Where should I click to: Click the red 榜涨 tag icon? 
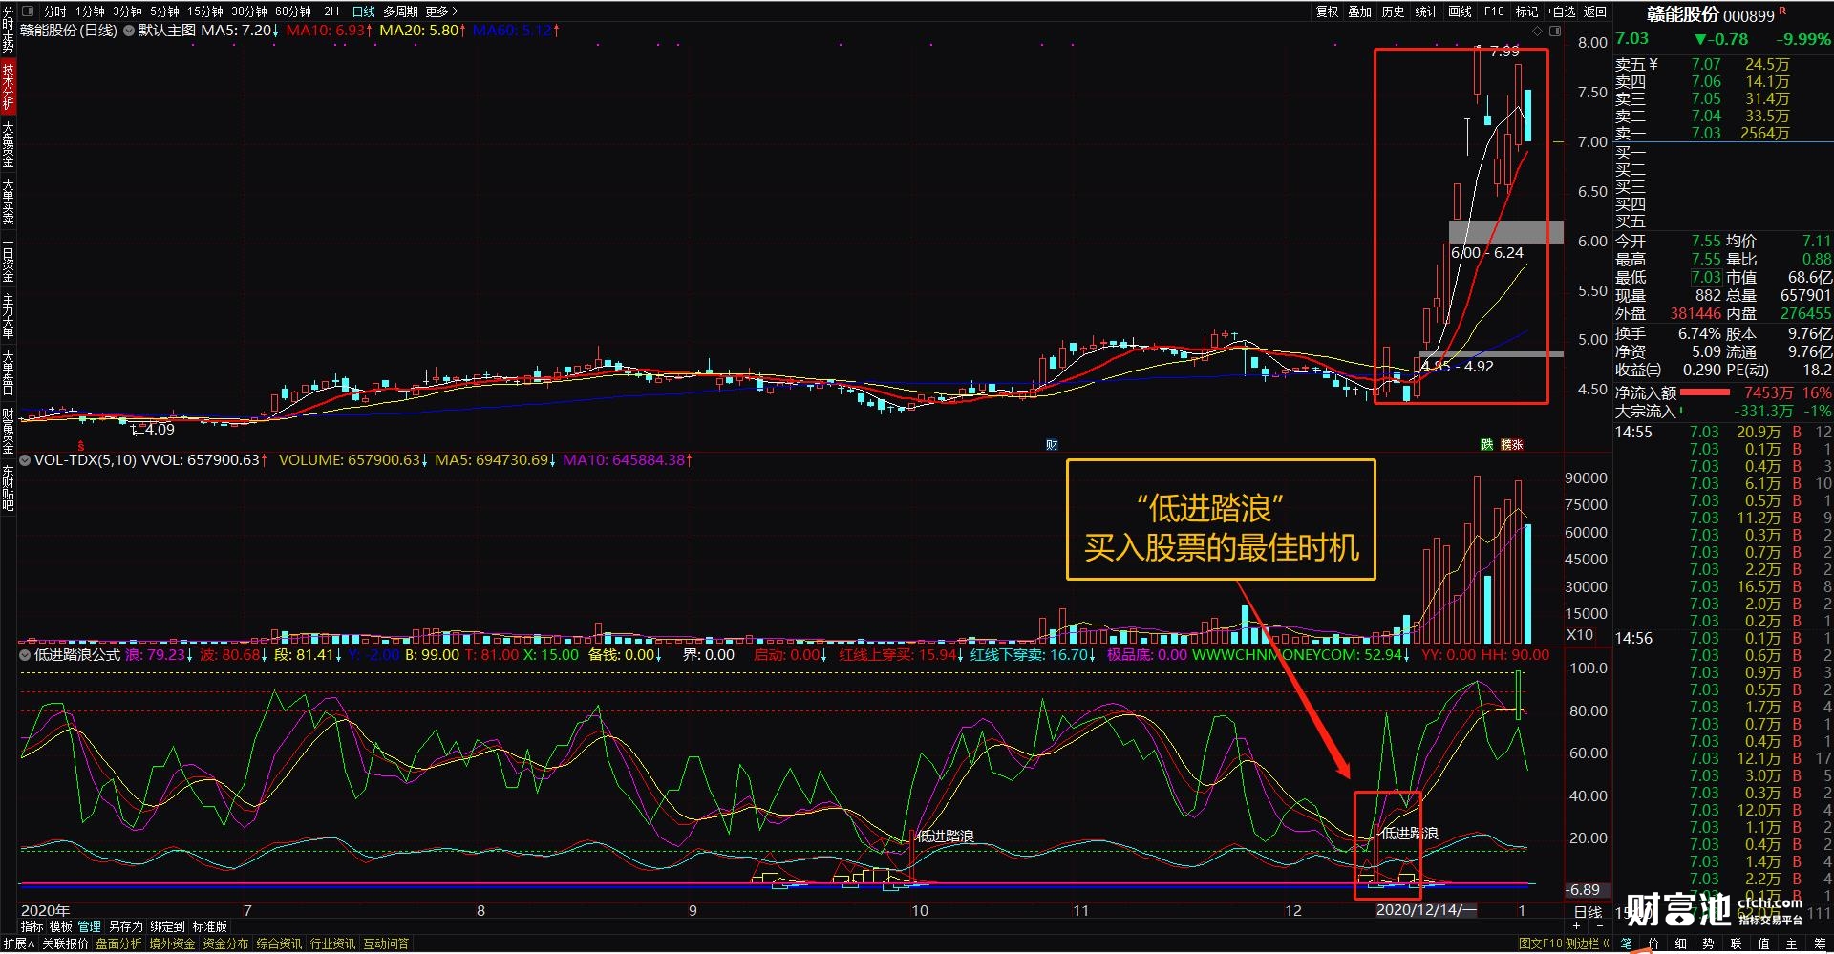[1512, 444]
